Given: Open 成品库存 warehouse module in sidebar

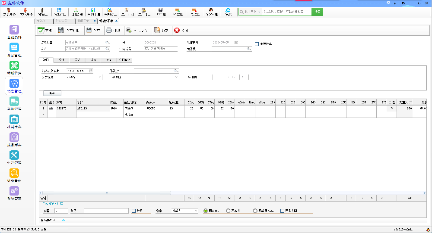Looking at the screenshot, I should 14,140.
